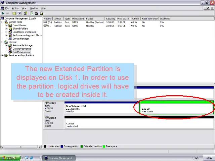Select the (C:) volume row

click(49, 22)
